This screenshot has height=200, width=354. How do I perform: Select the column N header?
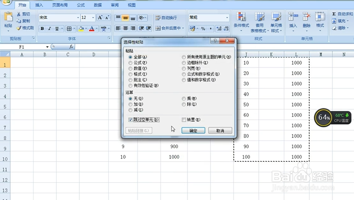point(344,54)
